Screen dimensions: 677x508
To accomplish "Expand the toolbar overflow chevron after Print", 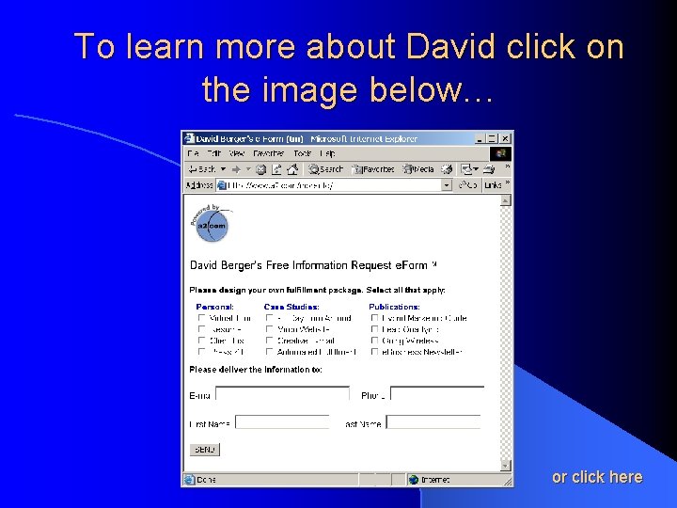I will pos(508,167).
